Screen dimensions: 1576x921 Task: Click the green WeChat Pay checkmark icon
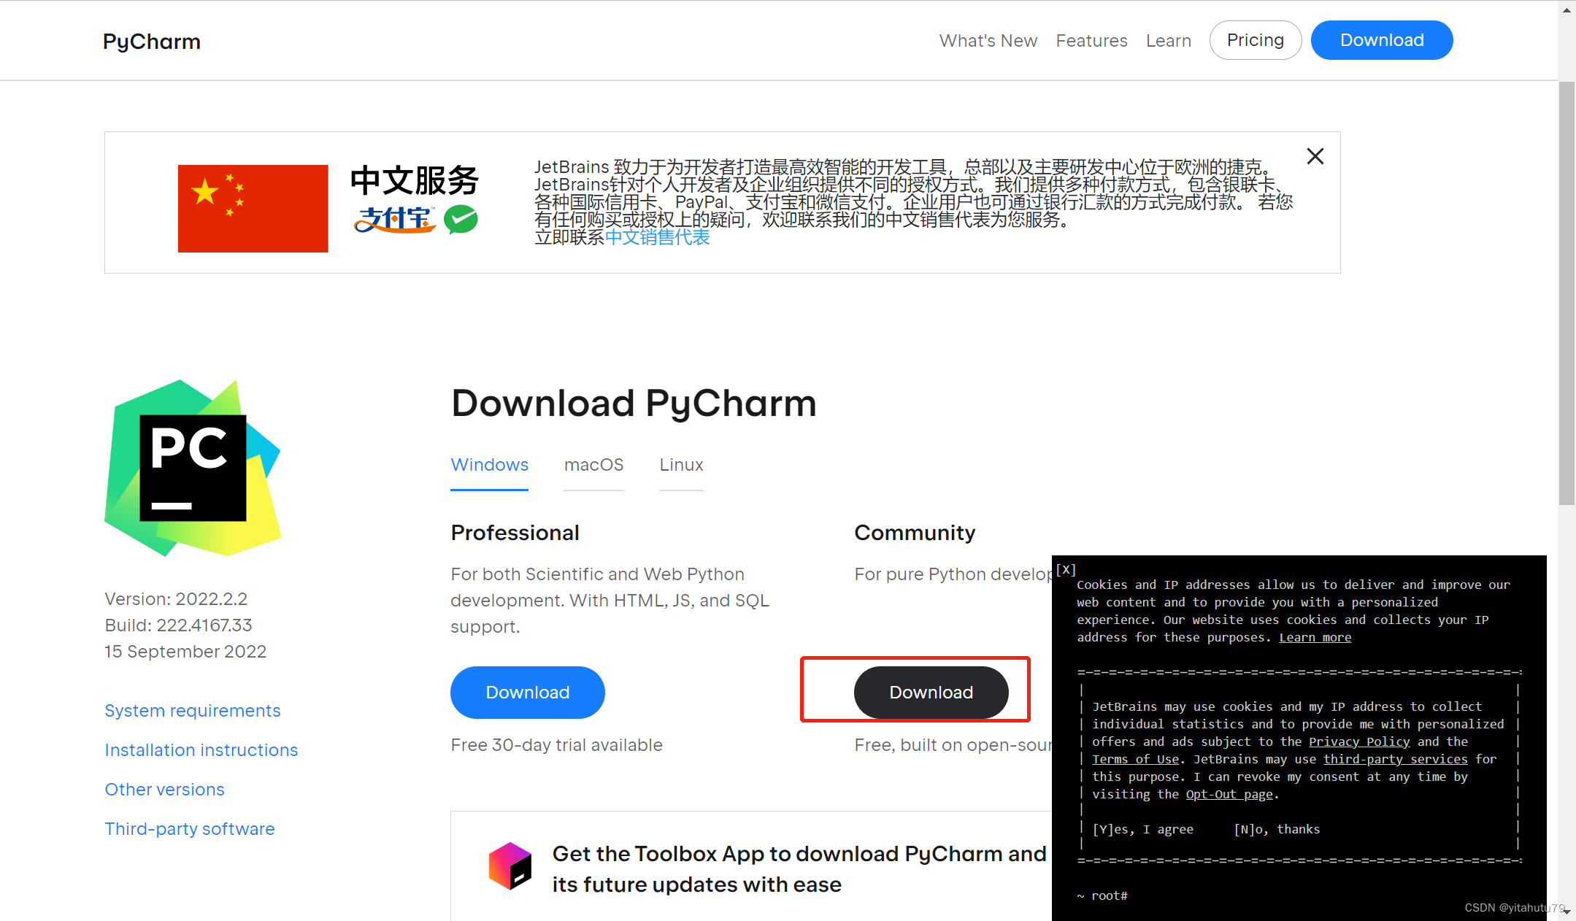click(461, 219)
